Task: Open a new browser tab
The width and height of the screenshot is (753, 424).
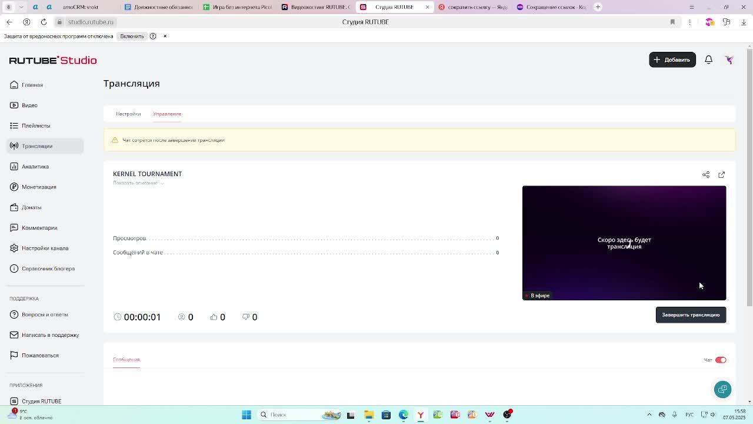Action: (598, 7)
